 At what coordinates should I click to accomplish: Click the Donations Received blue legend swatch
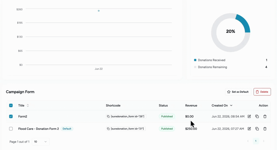point(195,60)
